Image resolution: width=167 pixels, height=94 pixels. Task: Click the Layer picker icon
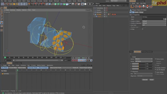[165, 19]
